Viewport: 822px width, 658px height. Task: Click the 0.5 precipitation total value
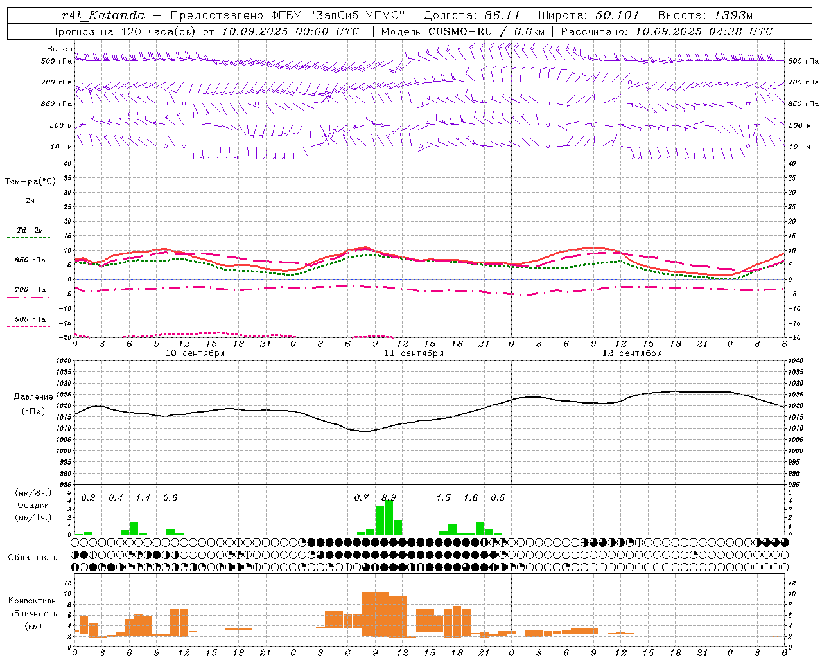click(x=498, y=498)
